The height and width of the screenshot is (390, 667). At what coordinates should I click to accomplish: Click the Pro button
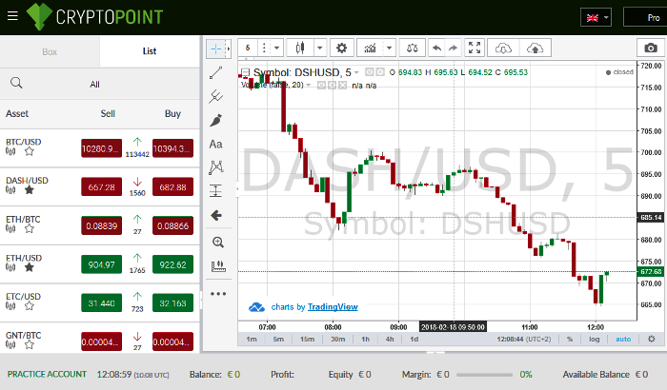647,18
